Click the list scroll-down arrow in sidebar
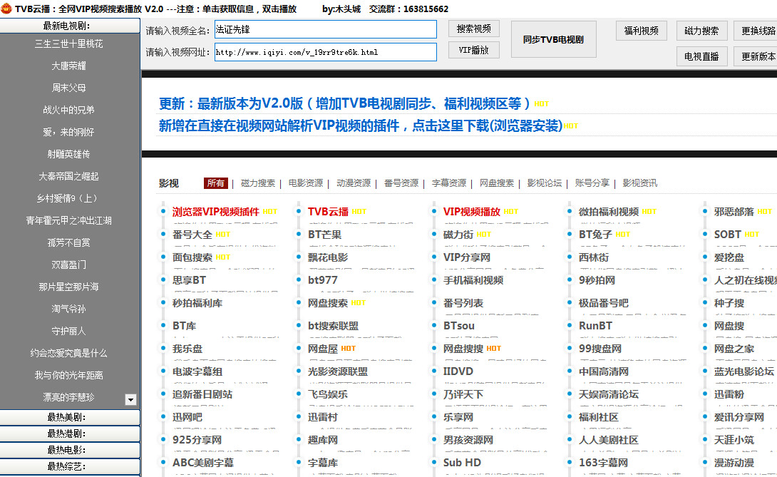The image size is (777, 477). [131, 400]
